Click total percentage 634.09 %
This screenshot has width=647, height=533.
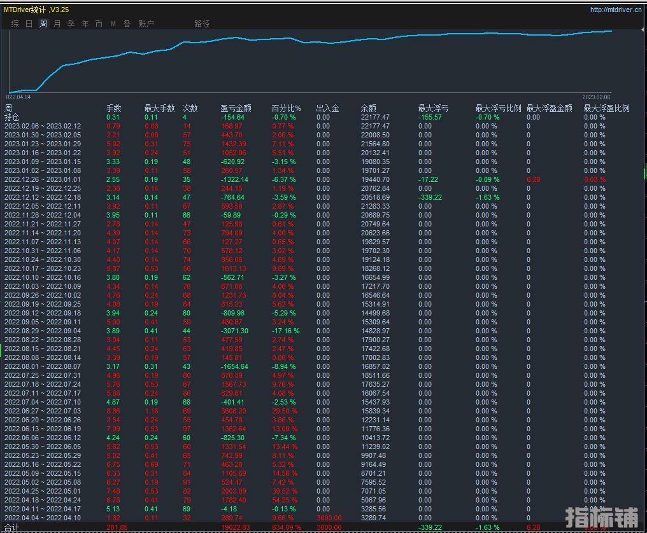coord(286,527)
